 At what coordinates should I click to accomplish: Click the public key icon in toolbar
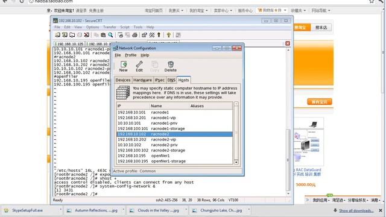[x=159, y=35]
